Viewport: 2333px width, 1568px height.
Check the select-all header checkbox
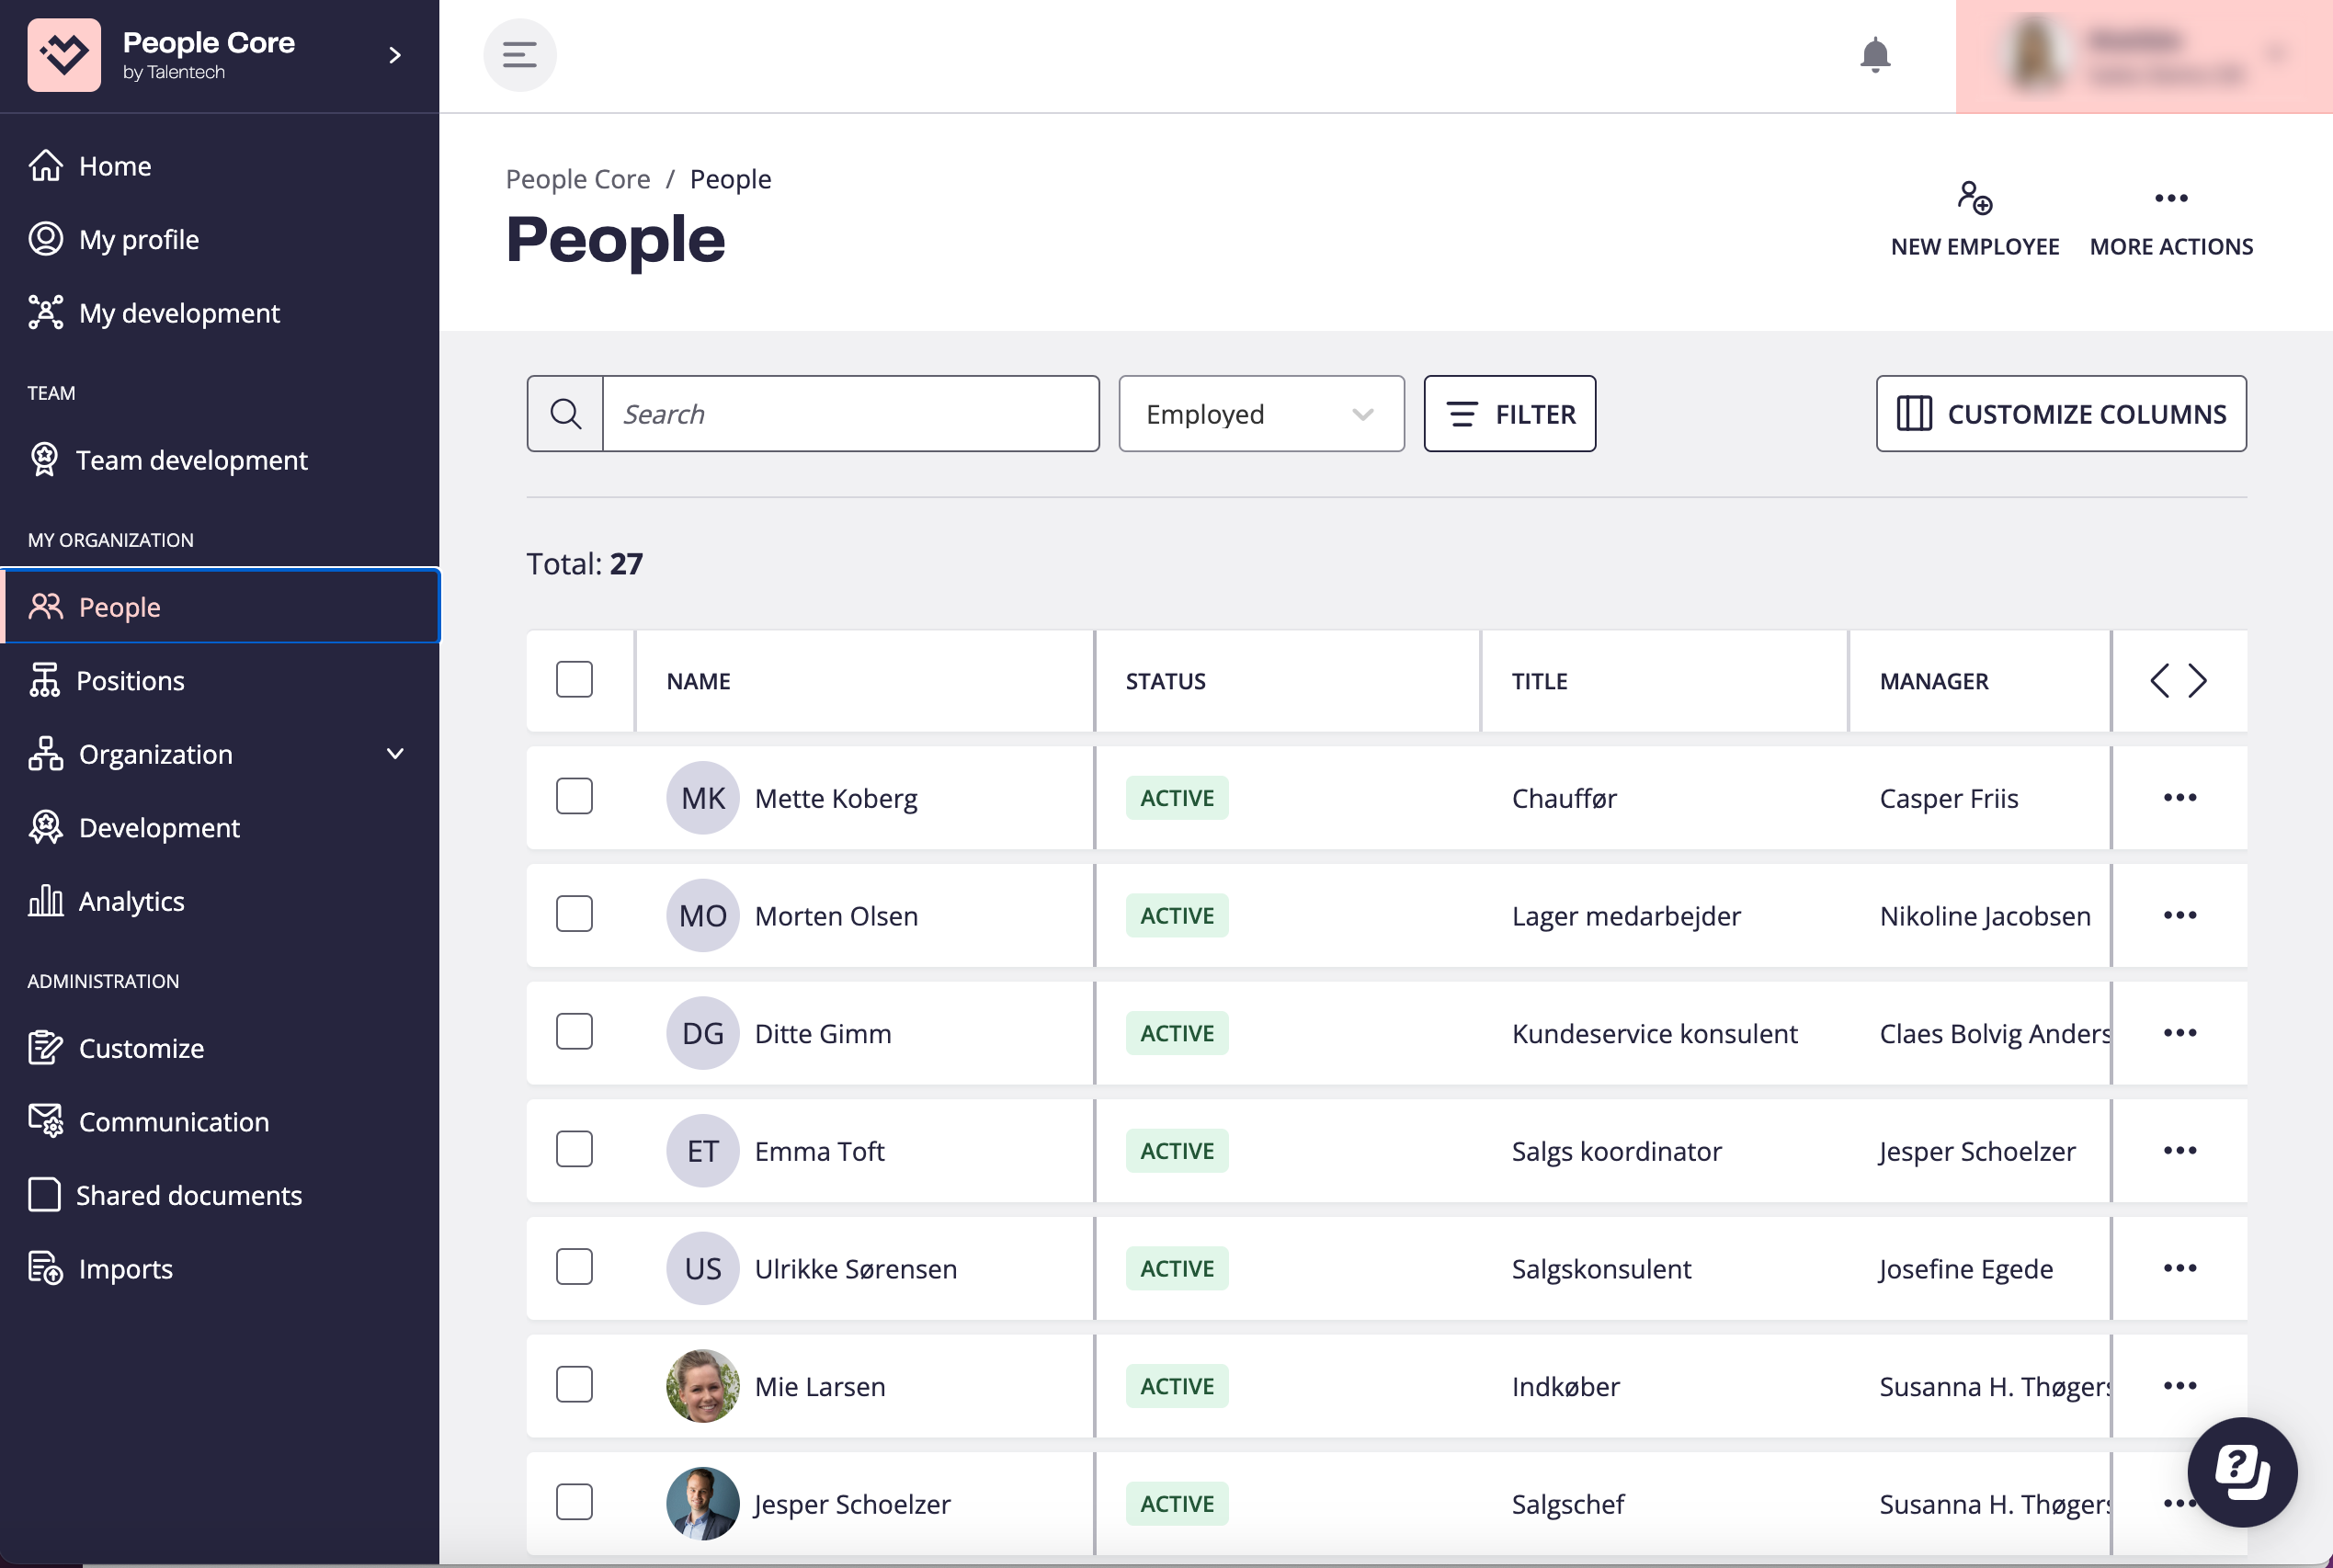(x=574, y=680)
